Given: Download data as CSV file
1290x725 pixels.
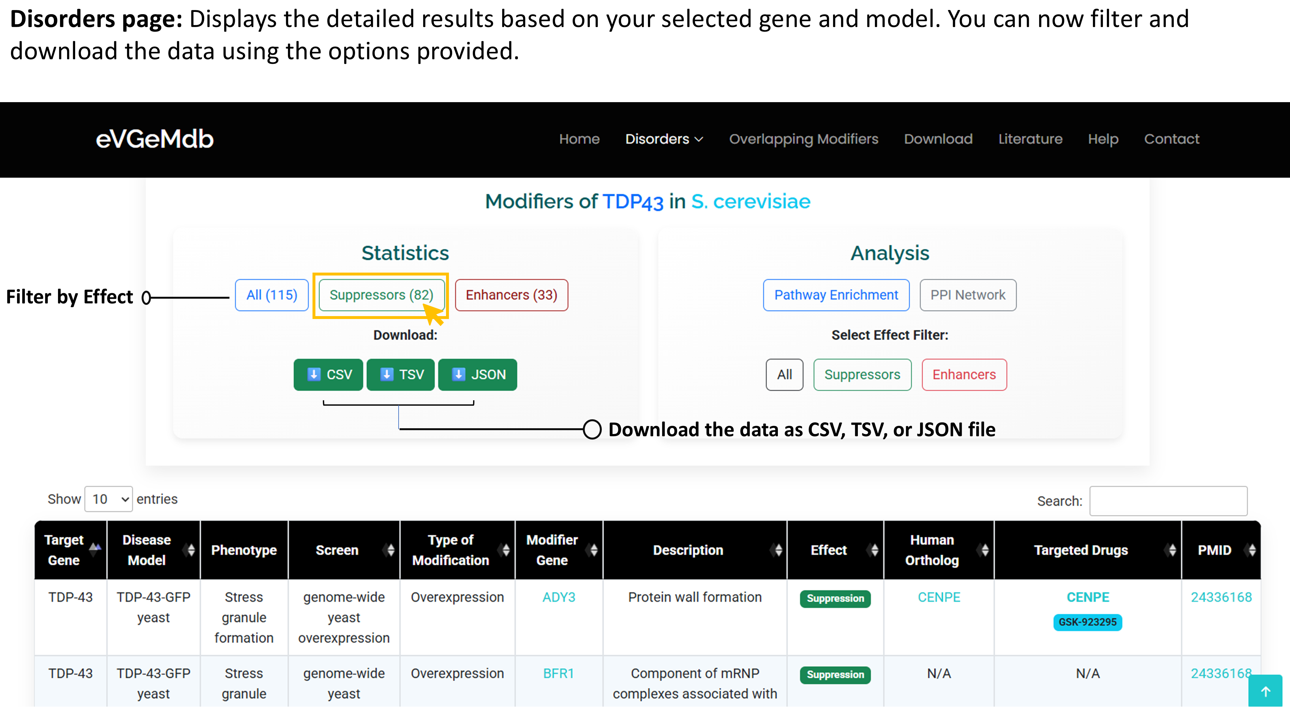Looking at the screenshot, I should click(x=329, y=374).
